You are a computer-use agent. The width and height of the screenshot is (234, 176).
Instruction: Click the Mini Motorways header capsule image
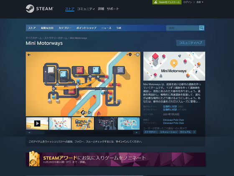pos(174,66)
